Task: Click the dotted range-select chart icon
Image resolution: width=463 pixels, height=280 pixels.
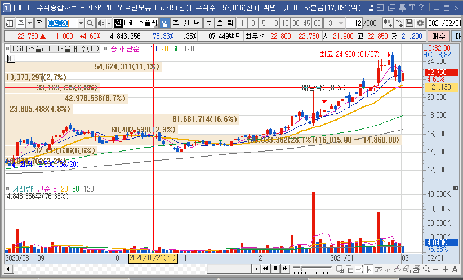Action: coord(359,269)
